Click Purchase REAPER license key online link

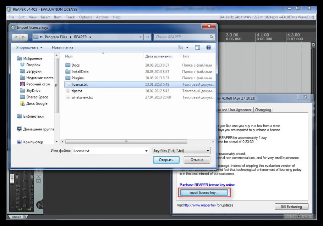[x=207, y=185]
